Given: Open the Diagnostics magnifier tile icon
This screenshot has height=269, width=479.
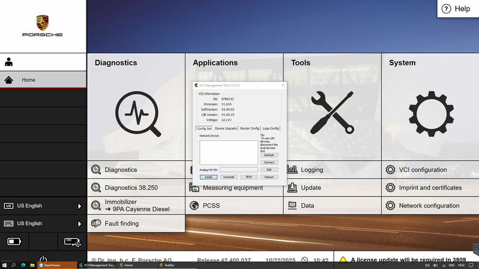Looking at the screenshot, I should pyautogui.click(x=138, y=114).
